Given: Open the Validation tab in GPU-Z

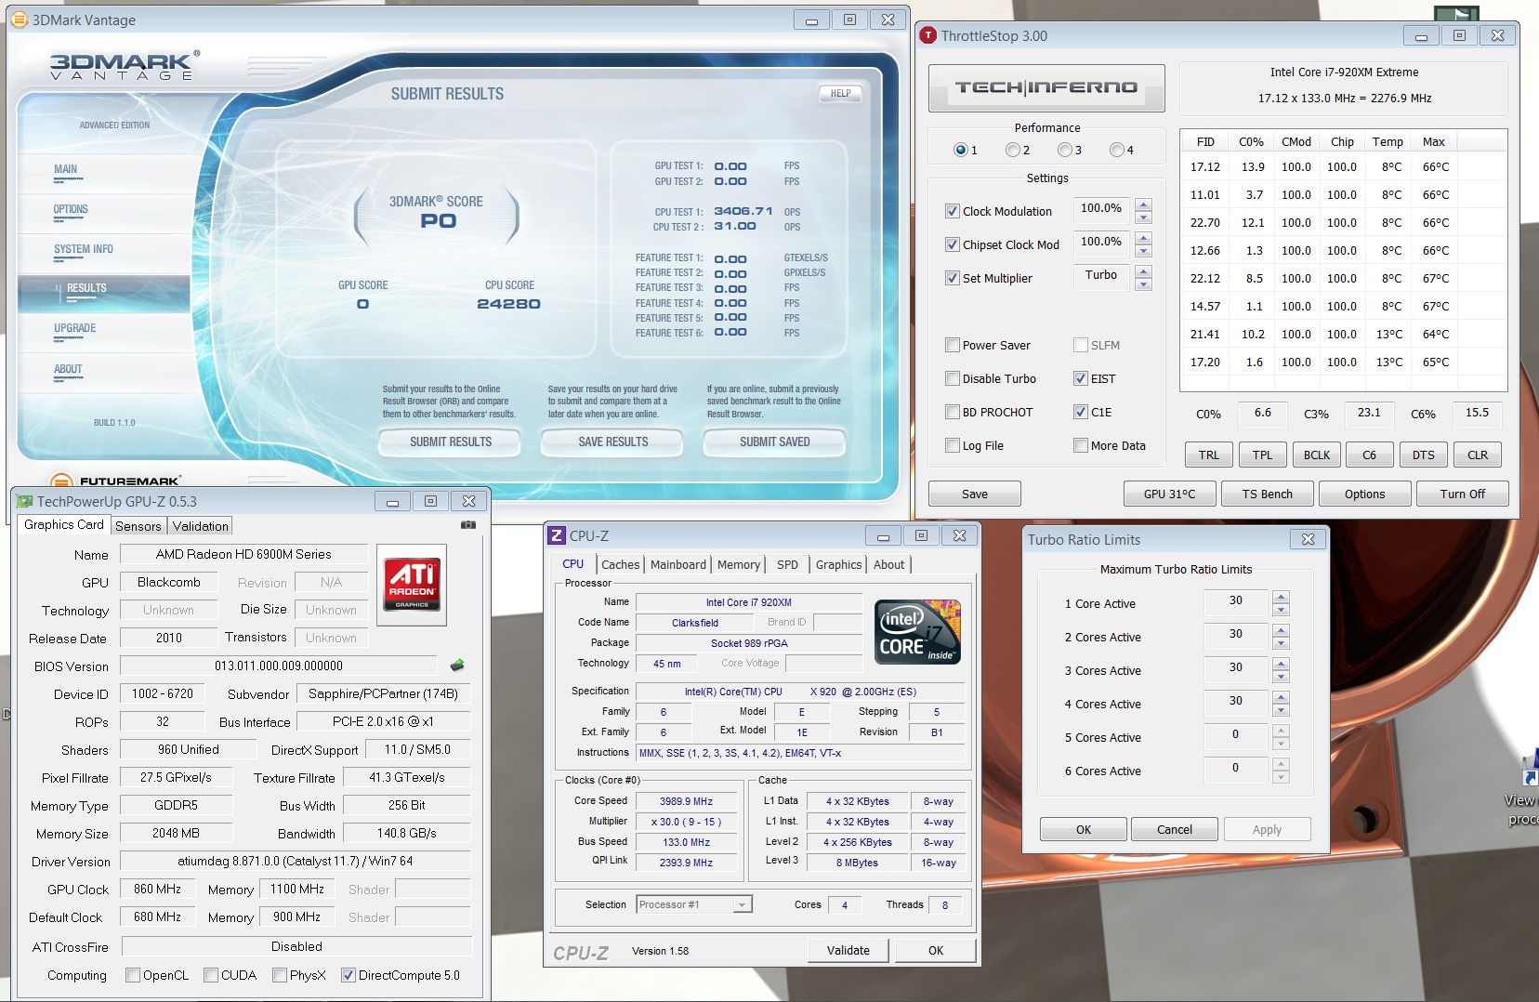Looking at the screenshot, I should tap(201, 526).
